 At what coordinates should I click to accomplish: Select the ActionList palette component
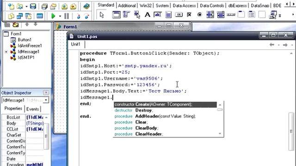[x=273, y=15]
